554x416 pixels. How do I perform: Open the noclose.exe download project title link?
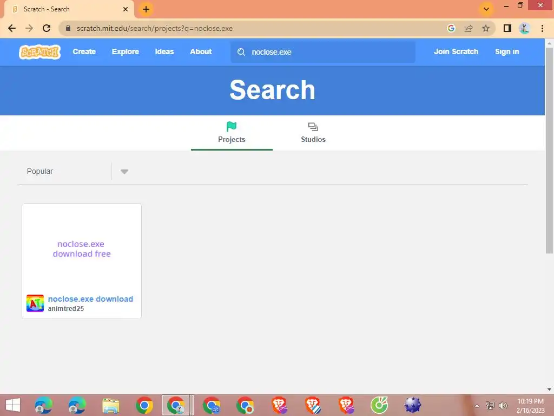(90, 299)
